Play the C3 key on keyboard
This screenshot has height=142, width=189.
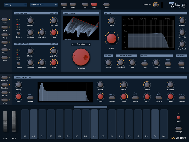pyautogui.click(x=94, y=124)
